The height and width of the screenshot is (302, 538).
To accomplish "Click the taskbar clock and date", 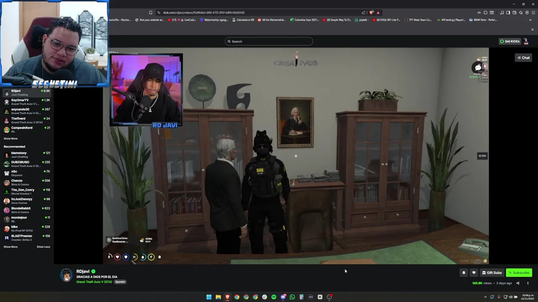I will coord(527,297).
